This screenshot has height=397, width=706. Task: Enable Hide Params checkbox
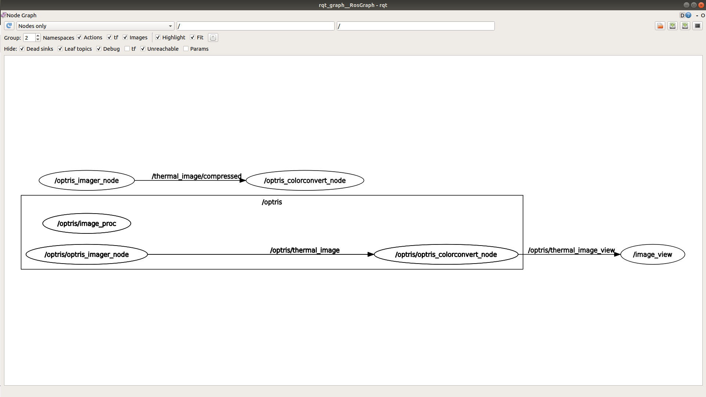[x=186, y=49]
